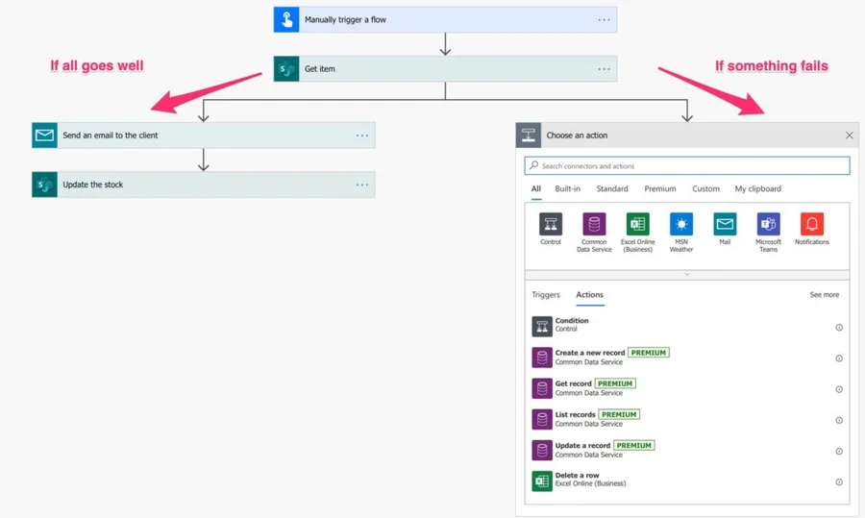Choose the Mail connector icon
This screenshot has width=865, height=518.
(x=725, y=225)
